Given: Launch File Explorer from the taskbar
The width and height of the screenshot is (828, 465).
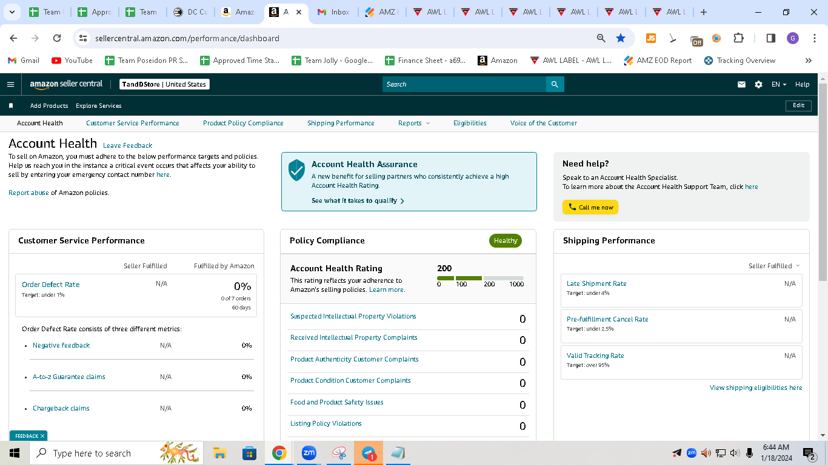Looking at the screenshot, I should coord(219,453).
